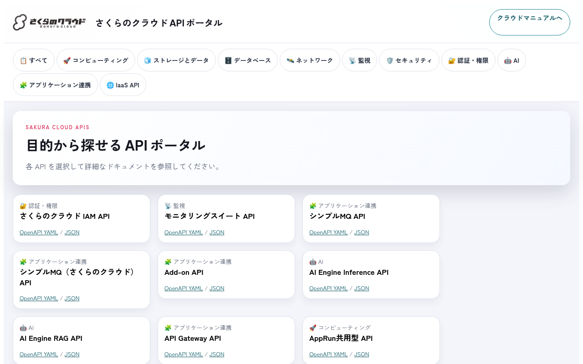Filter by データベース category
The width and height of the screenshot is (583, 364).
(248, 60)
